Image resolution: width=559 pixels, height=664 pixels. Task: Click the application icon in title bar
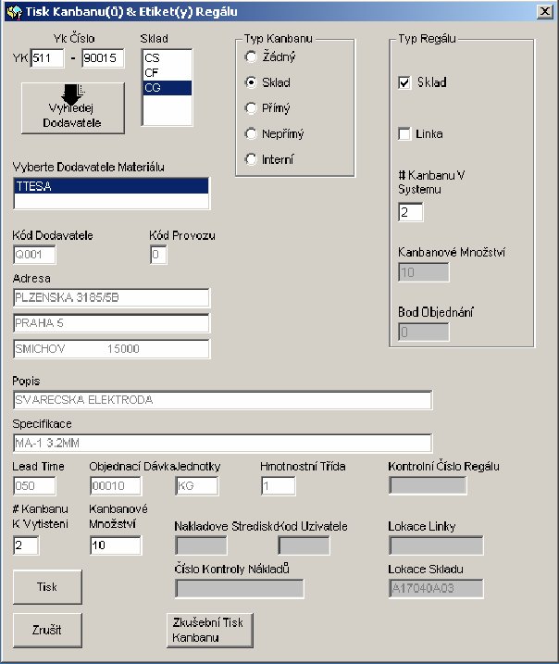(x=14, y=11)
